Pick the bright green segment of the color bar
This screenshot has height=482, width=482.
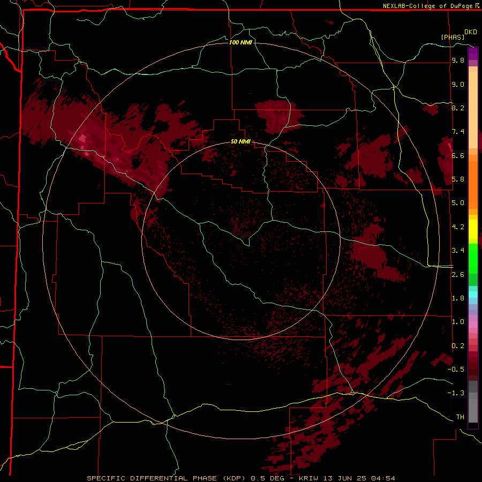473,258
